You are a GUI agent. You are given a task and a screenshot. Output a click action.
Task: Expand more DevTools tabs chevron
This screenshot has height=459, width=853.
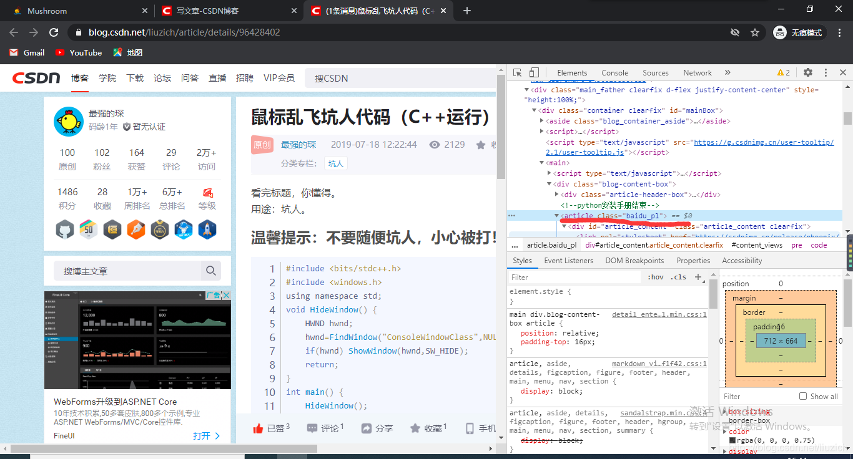(x=727, y=72)
